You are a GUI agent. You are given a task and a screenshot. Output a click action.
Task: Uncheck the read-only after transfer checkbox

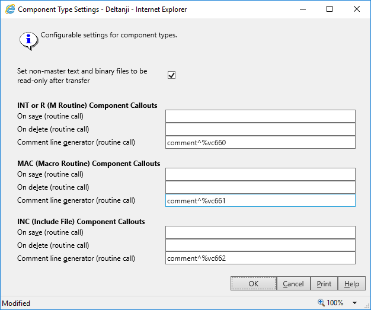click(x=172, y=75)
